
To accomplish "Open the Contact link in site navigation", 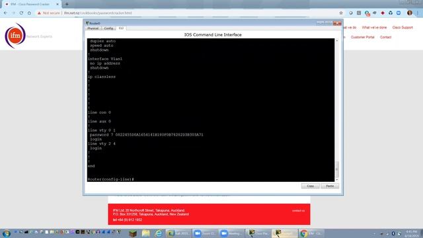I will pos(385,37).
